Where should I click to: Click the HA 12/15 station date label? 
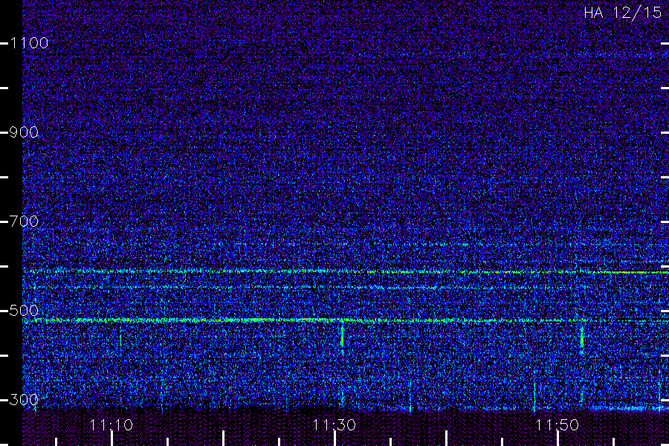pyautogui.click(x=622, y=13)
